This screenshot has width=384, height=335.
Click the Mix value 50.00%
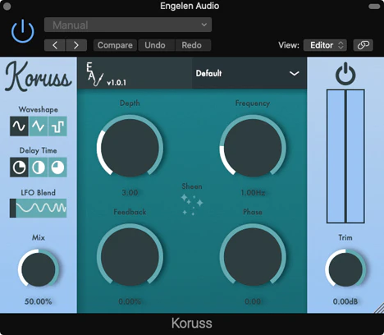click(x=39, y=301)
